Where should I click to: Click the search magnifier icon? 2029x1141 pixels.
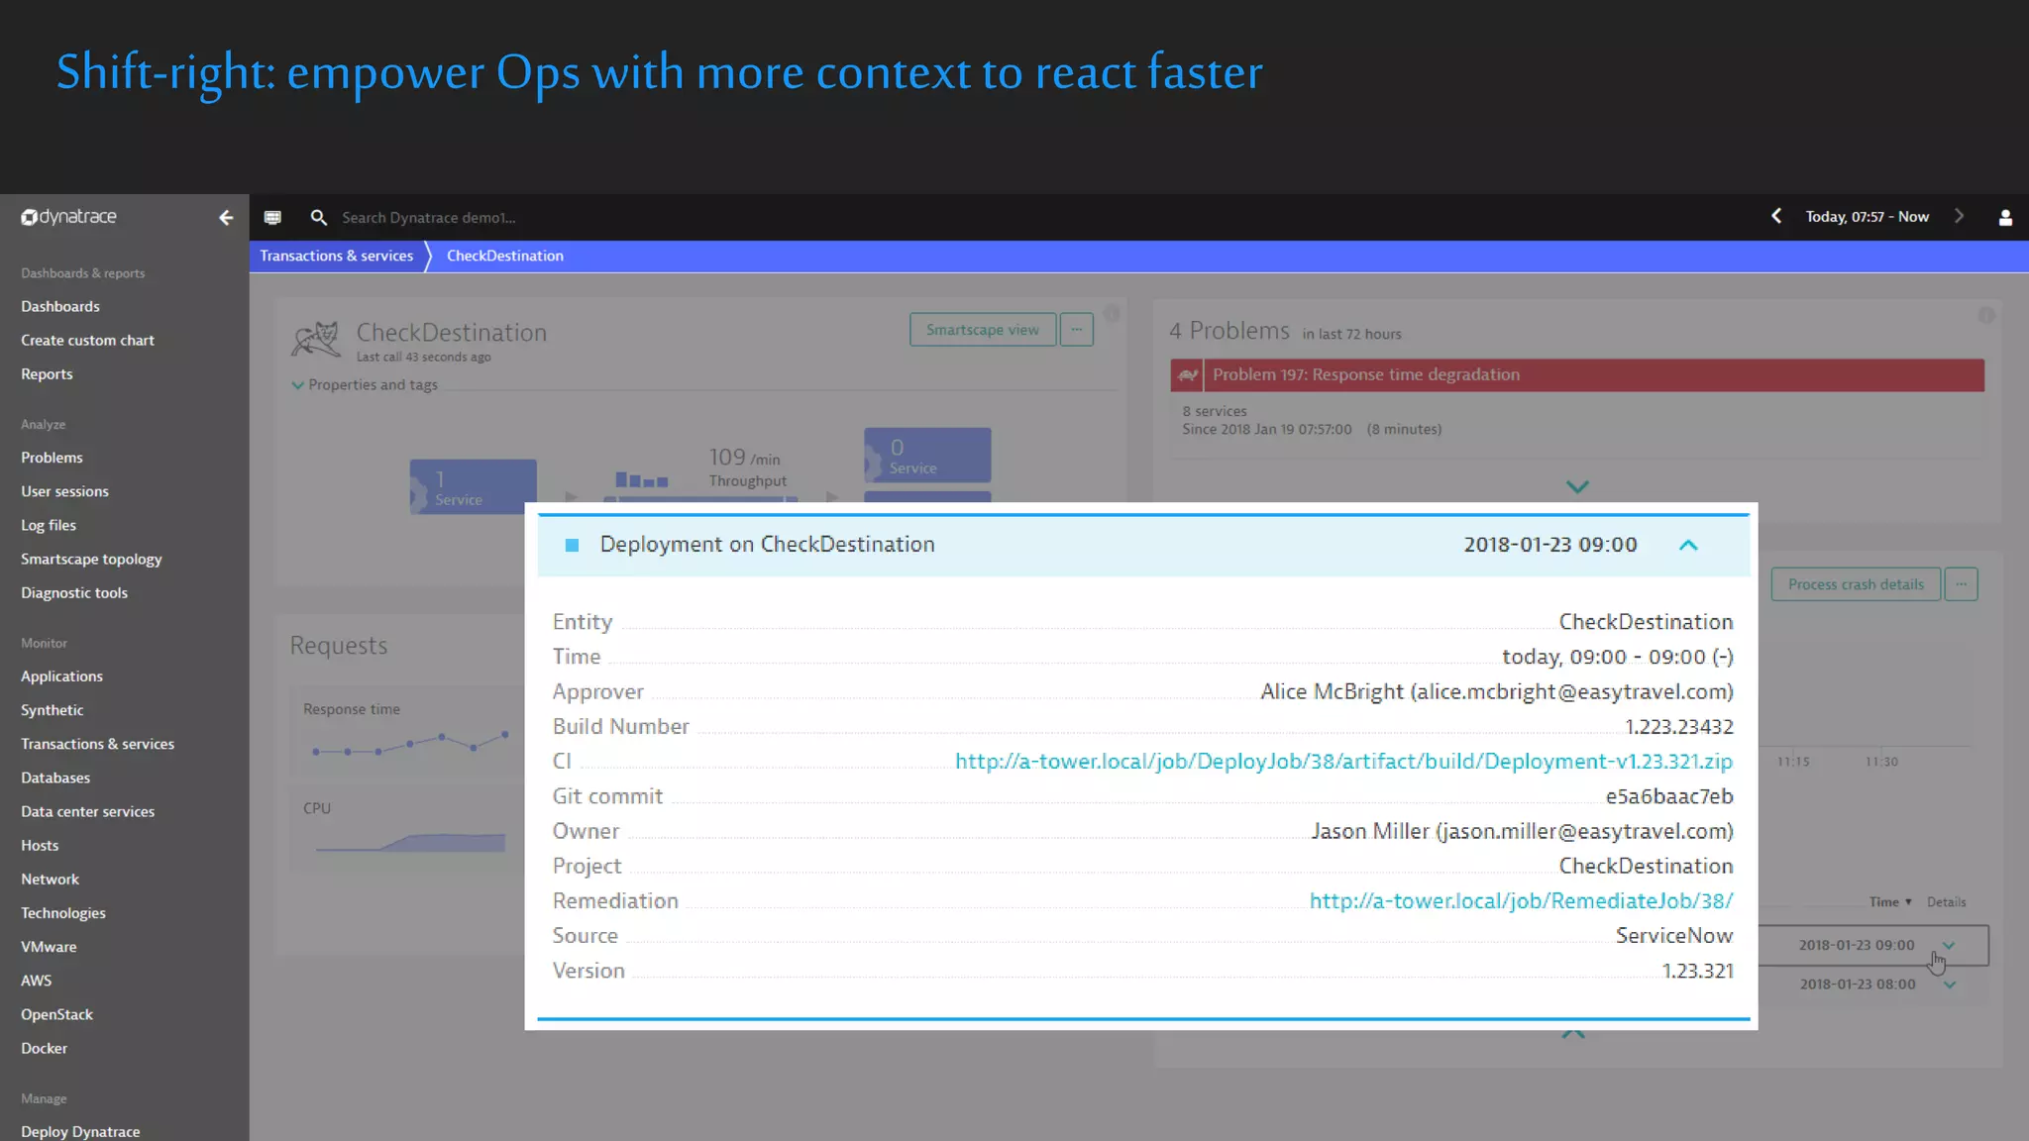318,217
